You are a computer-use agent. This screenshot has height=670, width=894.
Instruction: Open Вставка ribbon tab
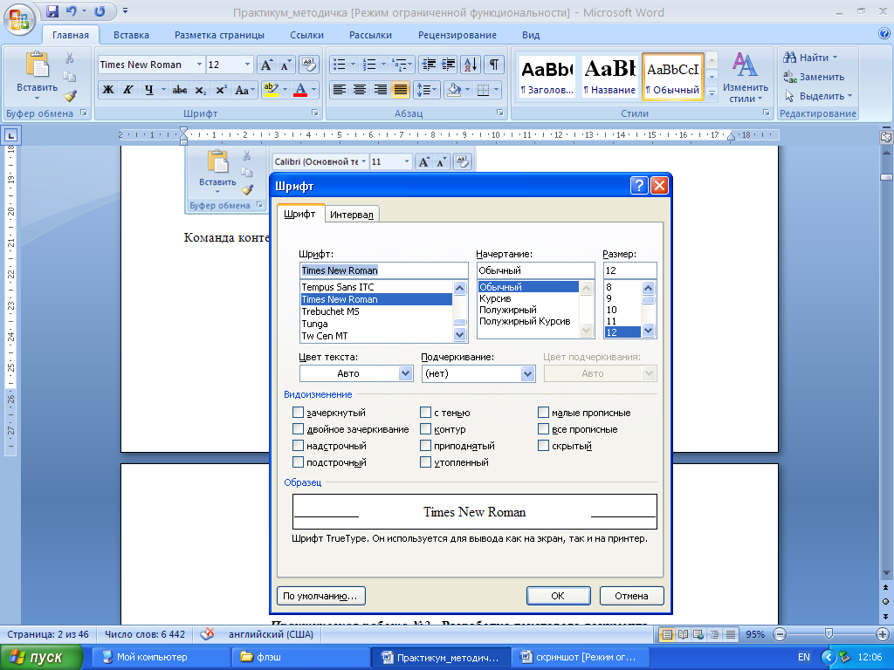click(131, 35)
